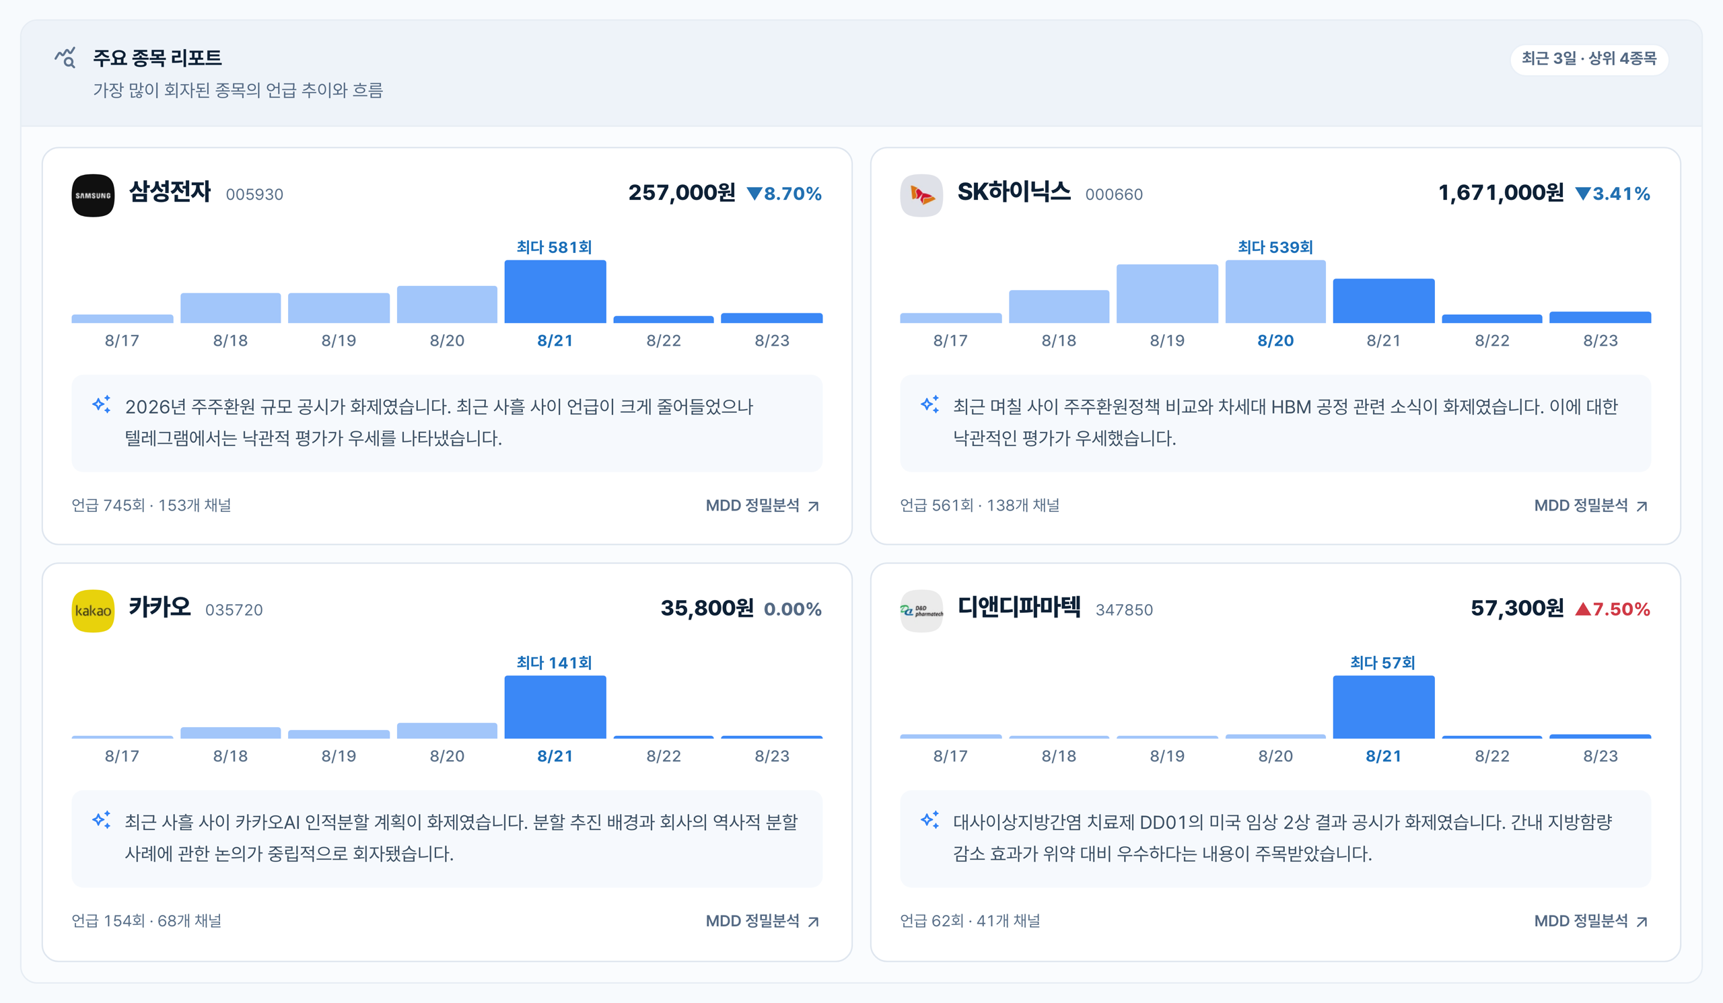Click stock code 000660
Screen dimensions: 1723x1003
[1115, 194]
